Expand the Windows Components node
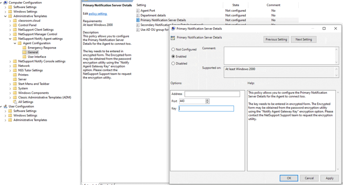 [x=10, y=93]
